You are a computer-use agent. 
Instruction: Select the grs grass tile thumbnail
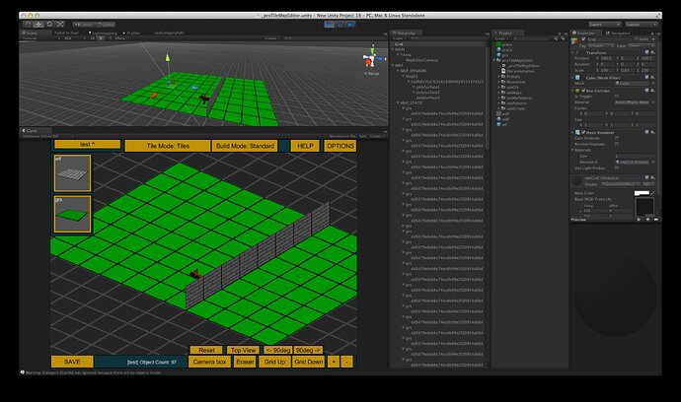[x=72, y=214]
